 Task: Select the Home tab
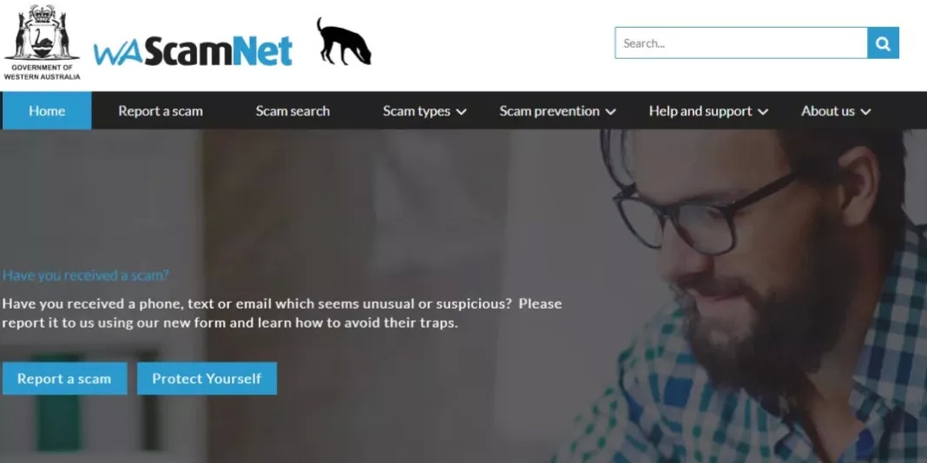[47, 110]
